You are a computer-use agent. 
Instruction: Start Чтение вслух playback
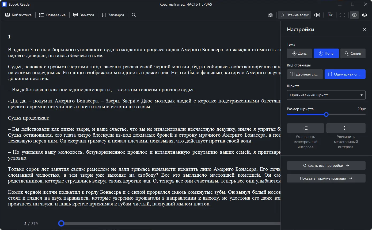click(294, 15)
